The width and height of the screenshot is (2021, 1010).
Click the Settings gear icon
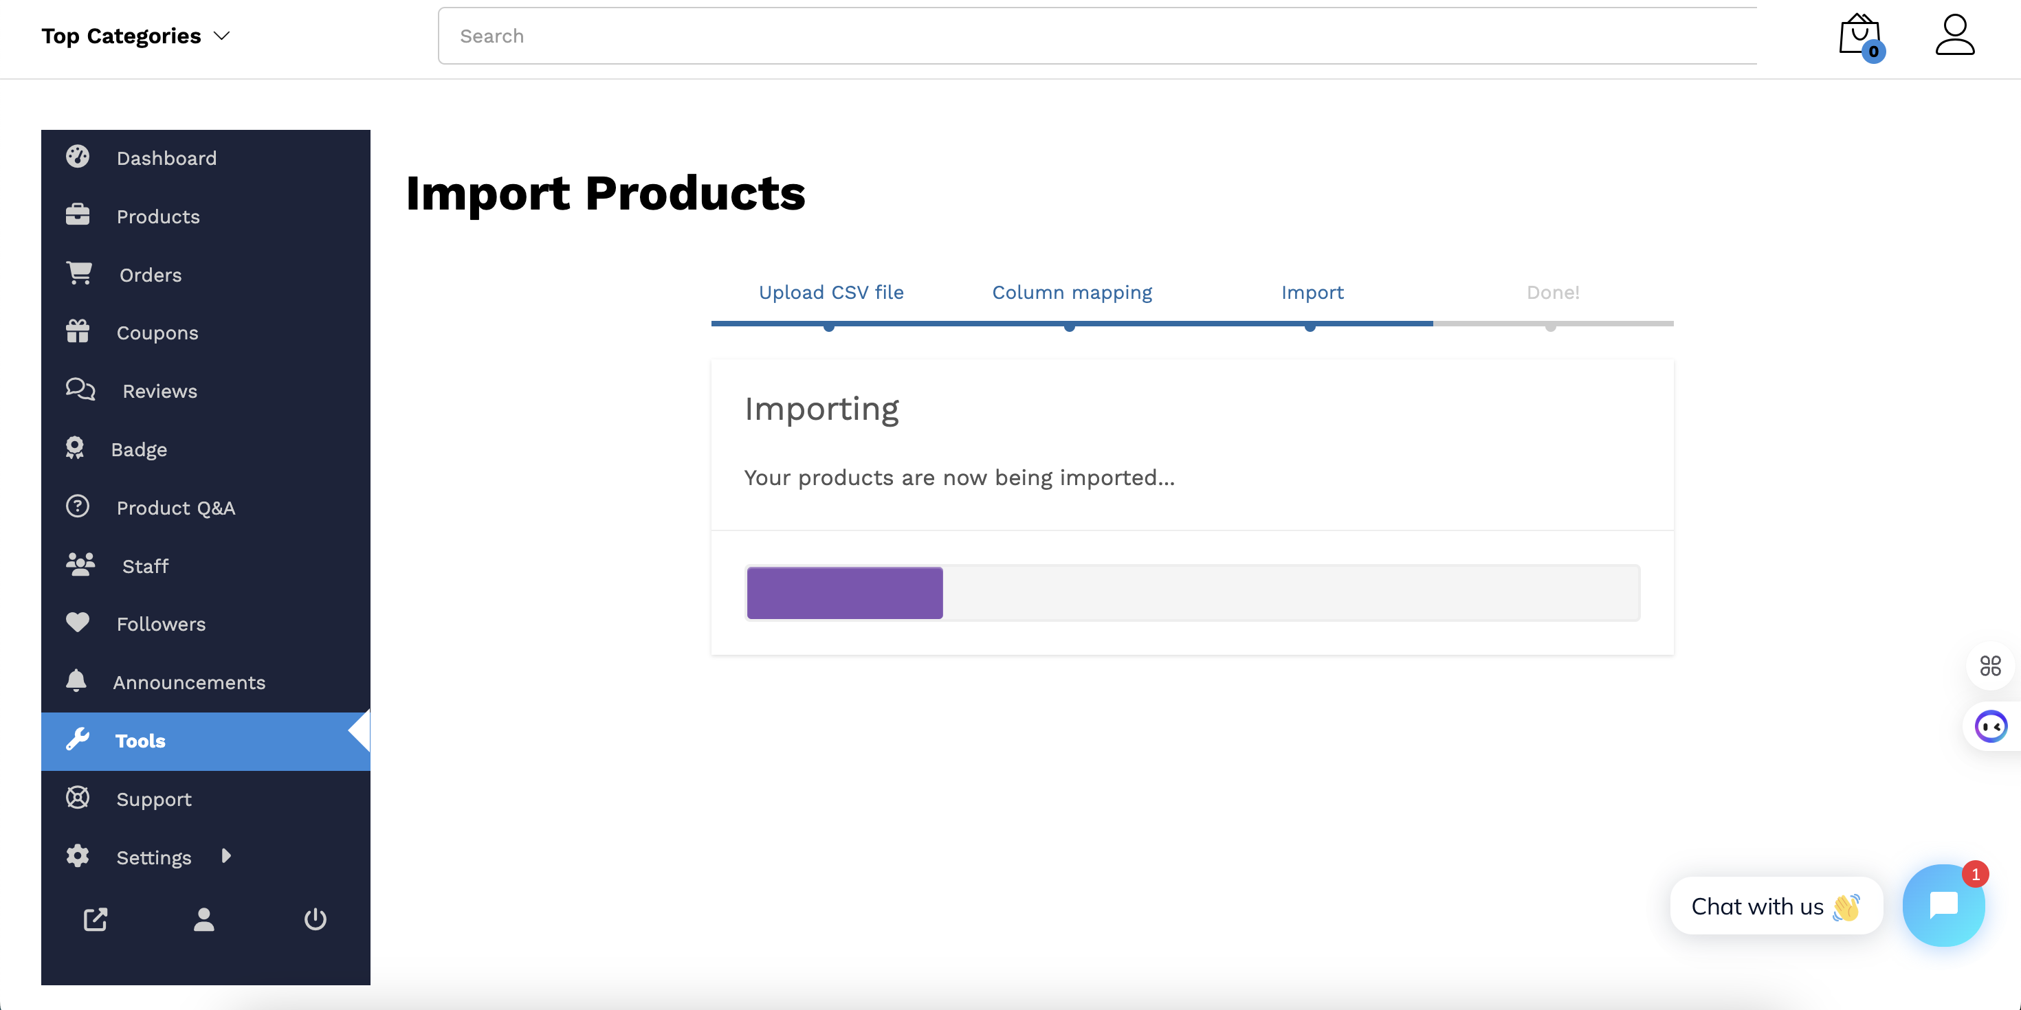(x=78, y=856)
